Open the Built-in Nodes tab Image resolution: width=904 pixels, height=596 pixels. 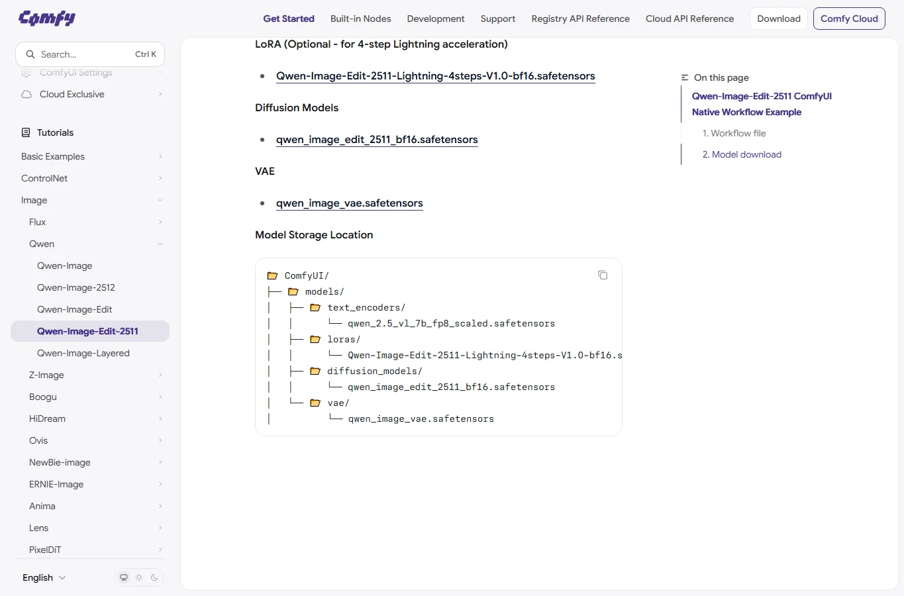[361, 19]
